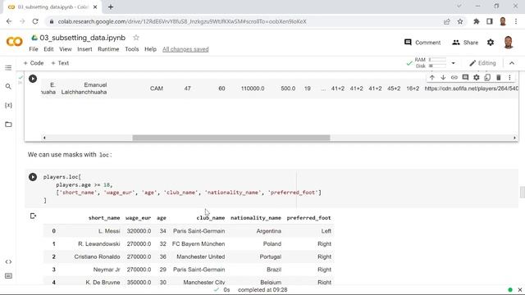The height and width of the screenshot is (295, 525).
Task: Move cell down arrow in cell toolbar
Action: pos(443,78)
